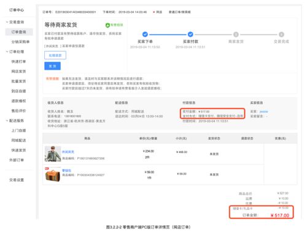Click the ¥234.00 unit price
The height and width of the screenshot is (232, 307).
[x=149, y=151]
